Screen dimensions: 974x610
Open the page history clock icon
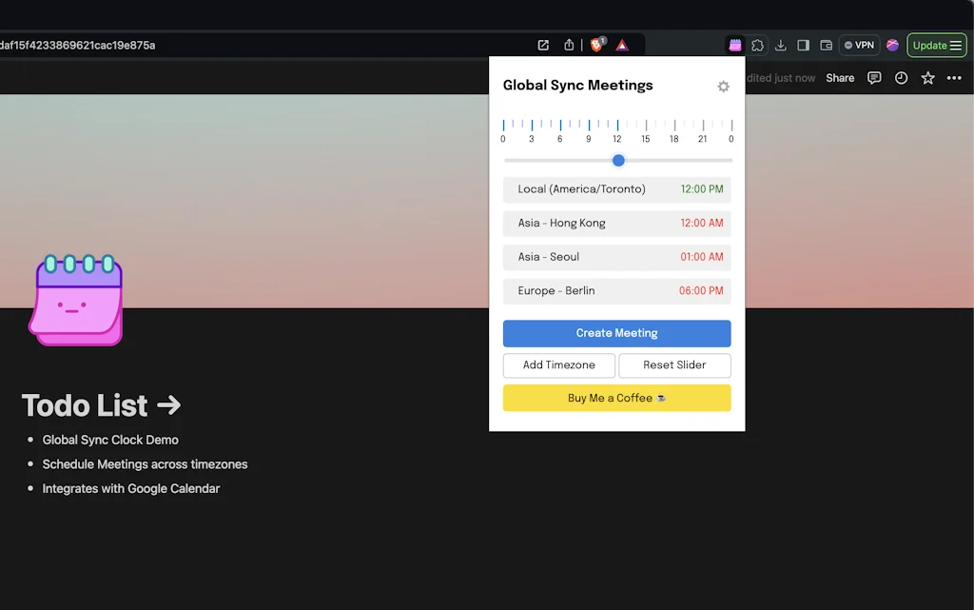pos(901,78)
